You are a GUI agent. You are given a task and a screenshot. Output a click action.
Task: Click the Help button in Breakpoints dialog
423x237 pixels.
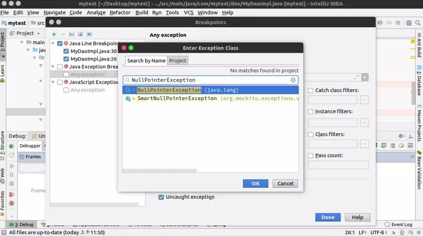(x=357, y=217)
